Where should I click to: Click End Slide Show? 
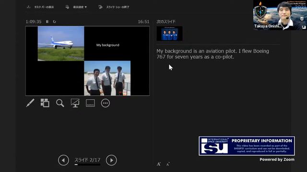click(114, 7)
